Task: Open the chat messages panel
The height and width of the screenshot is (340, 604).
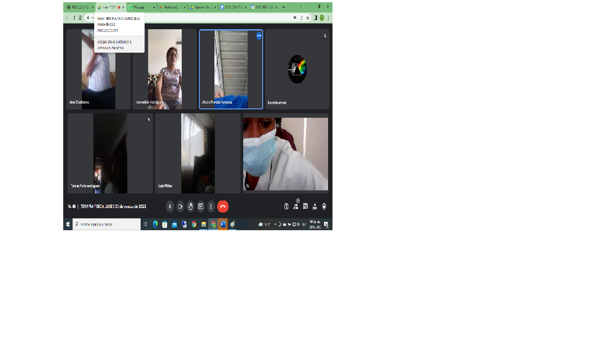Action: [x=306, y=206]
